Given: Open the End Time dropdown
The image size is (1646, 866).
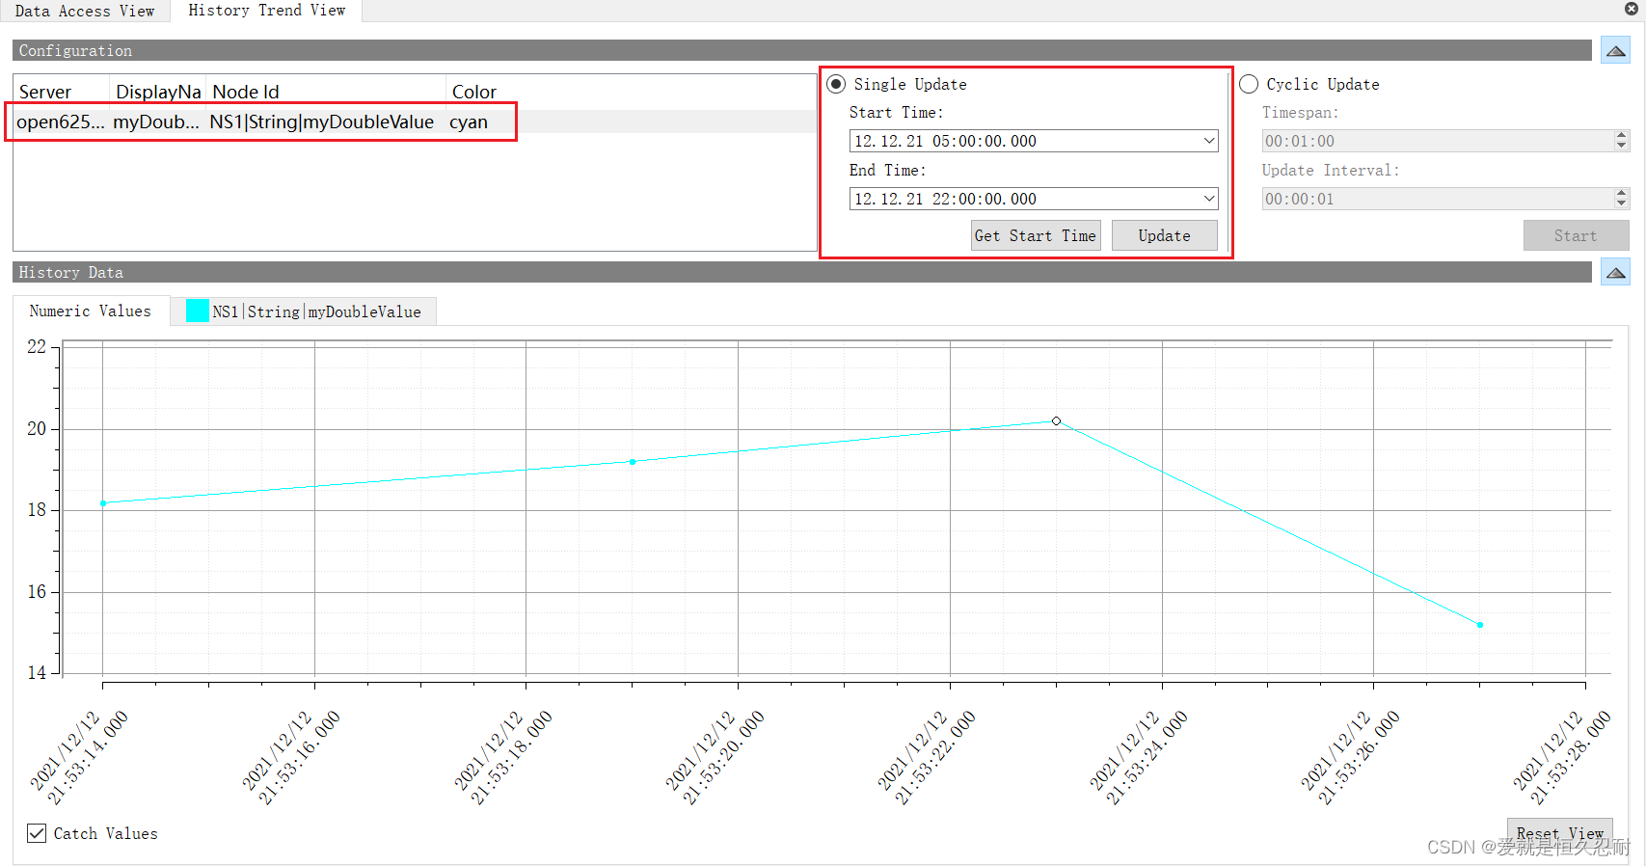Looking at the screenshot, I should tap(1208, 199).
